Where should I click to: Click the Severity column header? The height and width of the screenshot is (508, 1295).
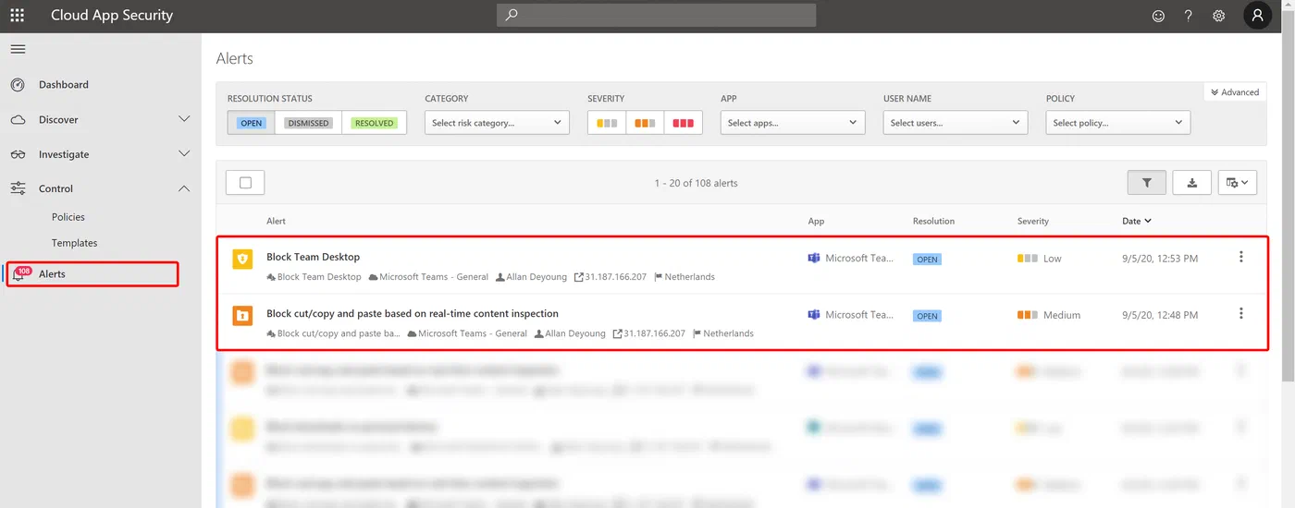point(1033,222)
